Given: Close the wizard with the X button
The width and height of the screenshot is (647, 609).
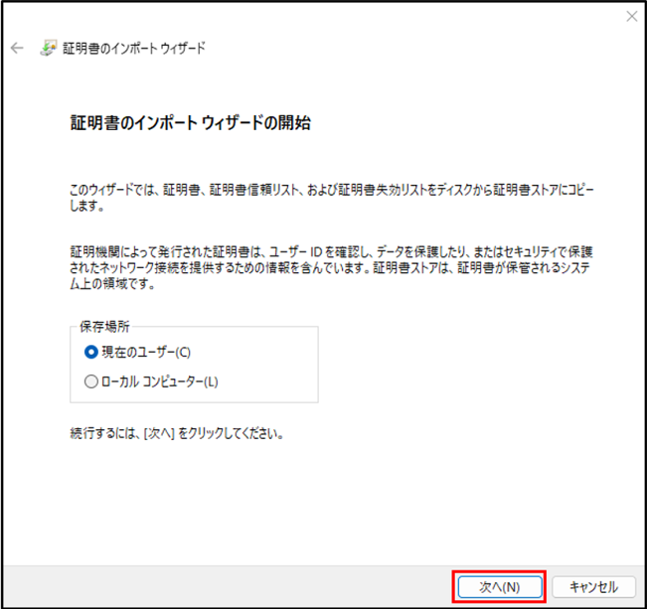Looking at the screenshot, I should tap(632, 17).
